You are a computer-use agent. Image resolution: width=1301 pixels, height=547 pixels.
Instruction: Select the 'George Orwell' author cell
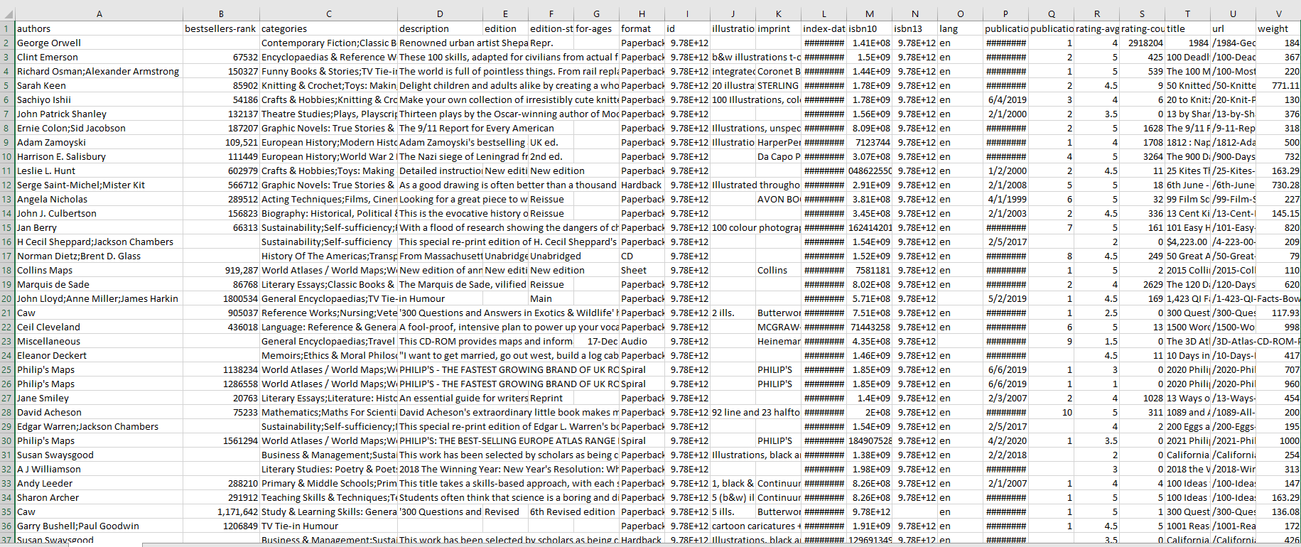pyautogui.click(x=99, y=43)
